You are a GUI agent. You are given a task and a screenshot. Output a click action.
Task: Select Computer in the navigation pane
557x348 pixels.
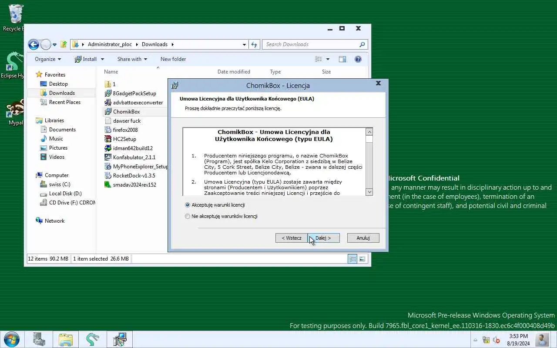pyautogui.click(x=57, y=175)
